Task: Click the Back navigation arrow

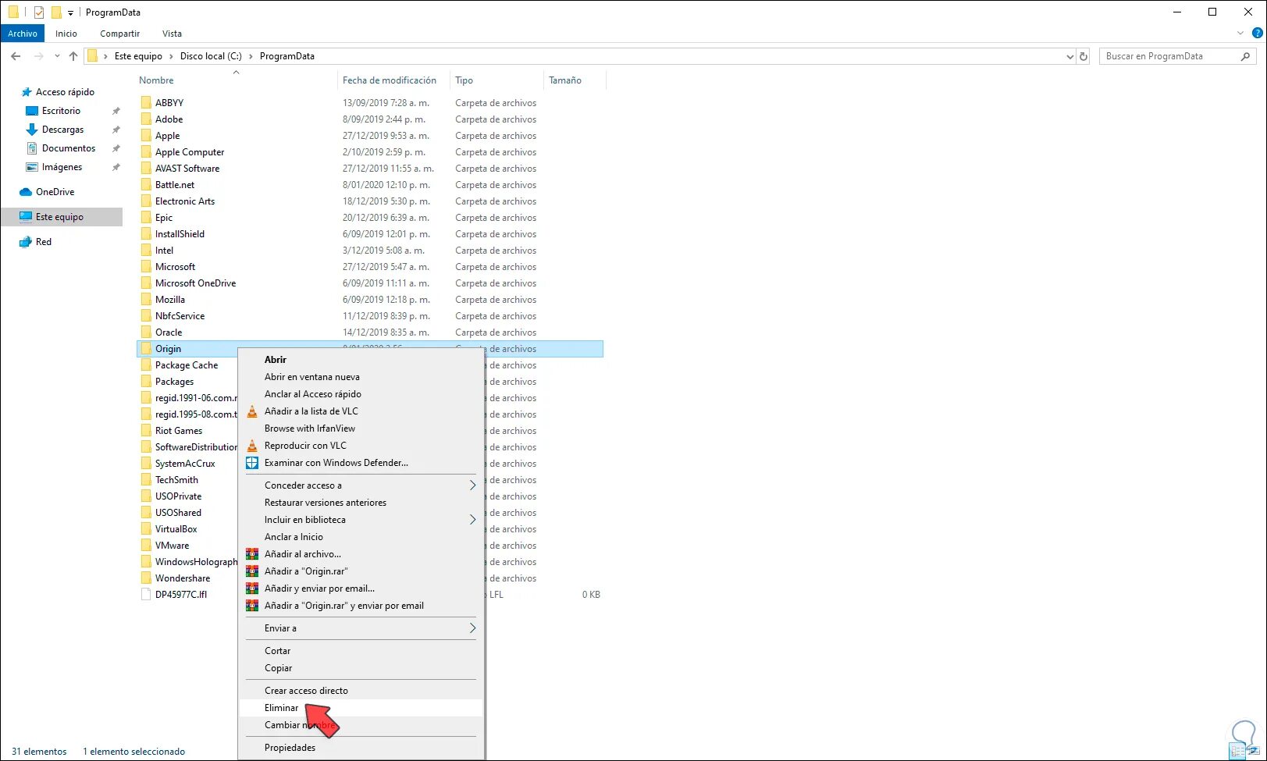Action: pos(16,56)
